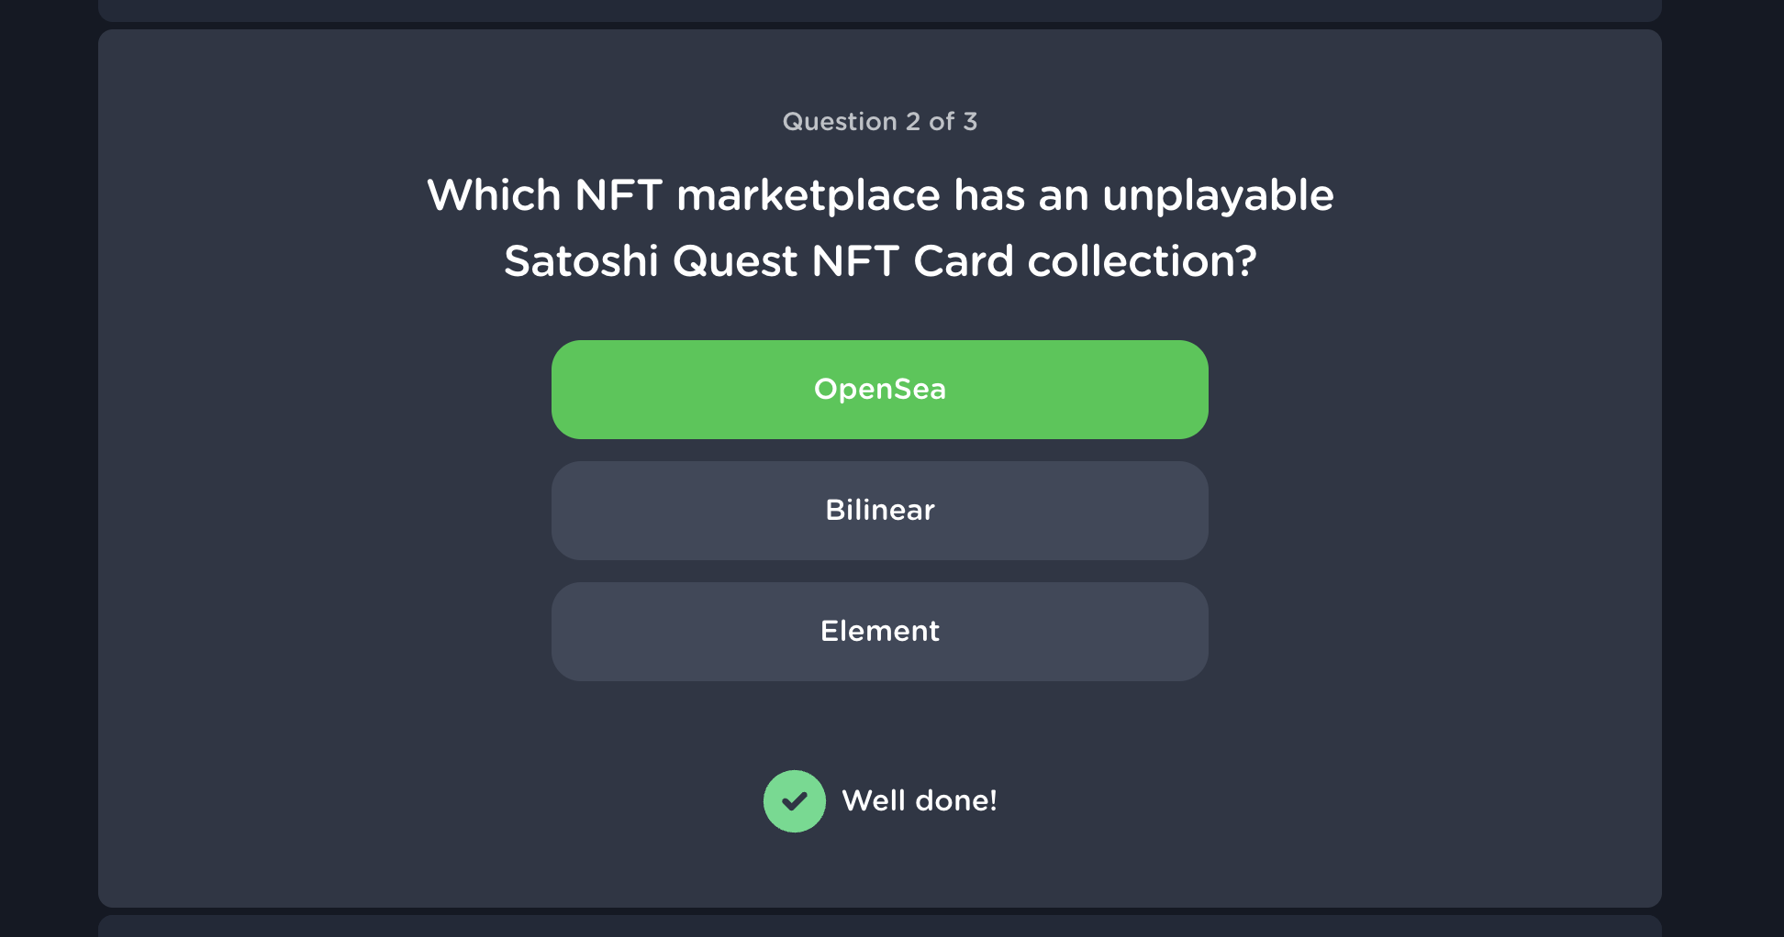Viewport: 1784px width, 937px height.
Task: Click the word "OpenSea" in the green option
Action: 879,390
